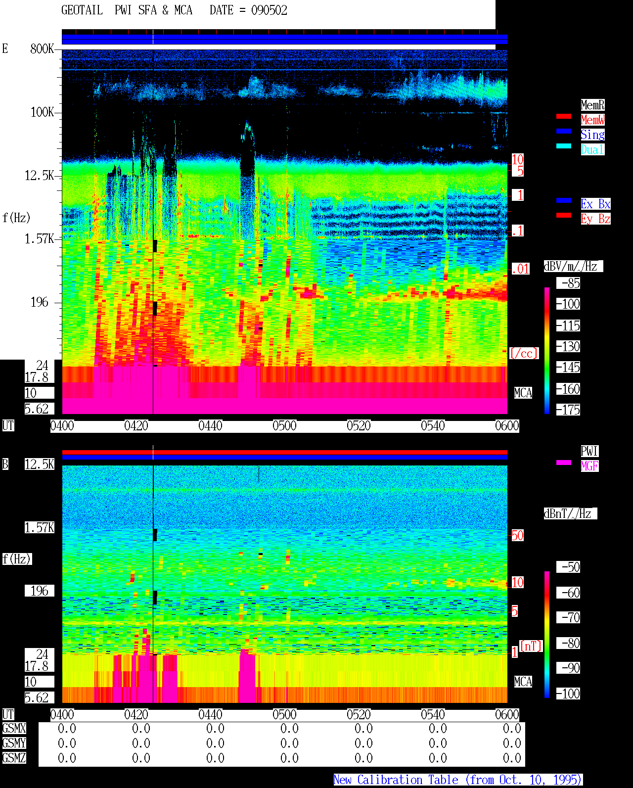Click the dBnT/√Hz vertical color bar
Screen dimensions: 633x788
[x=547, y=635]
